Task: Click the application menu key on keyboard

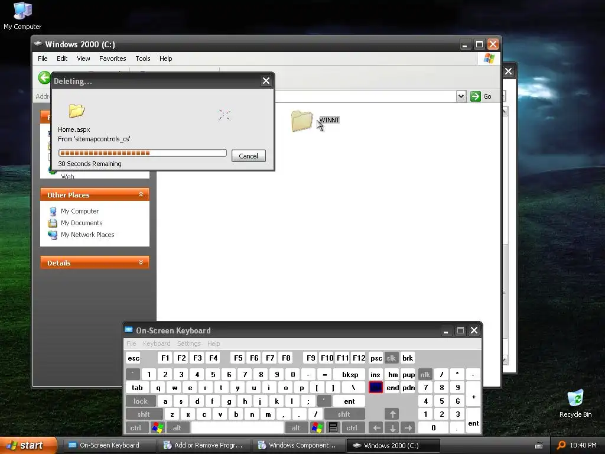Action: [x=333, y=428]
